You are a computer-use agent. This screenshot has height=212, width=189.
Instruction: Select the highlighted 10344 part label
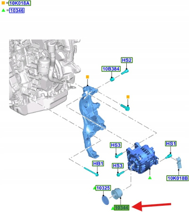122,208
